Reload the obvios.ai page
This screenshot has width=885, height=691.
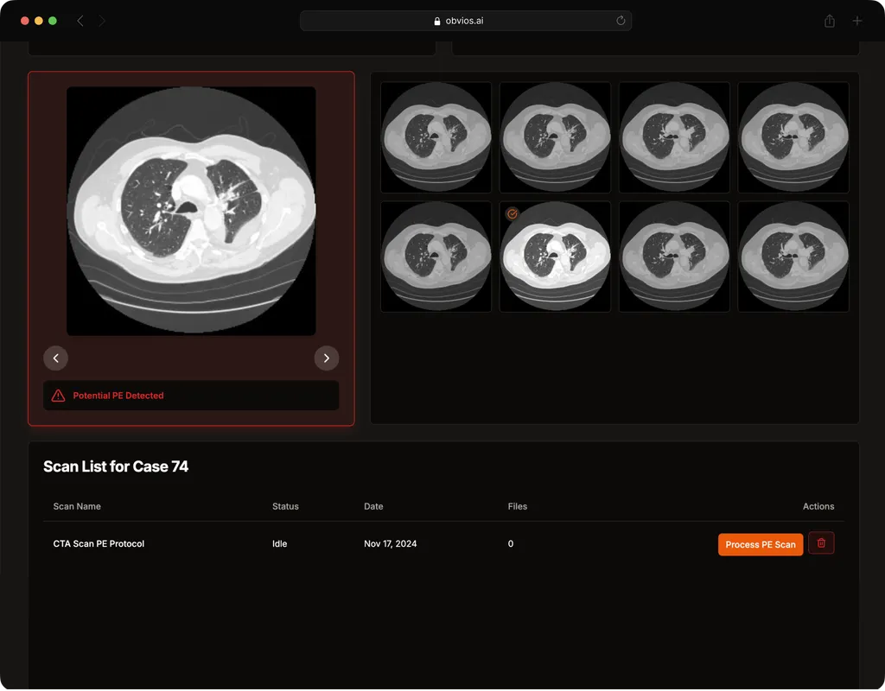621,21
